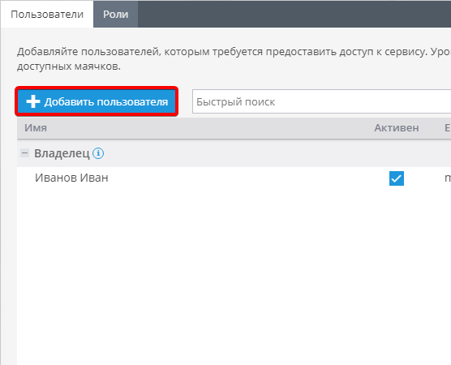The width and height of the screenshot is (451, 365).
Task: Sort by the Активен column header
Action: pos(397,127)
